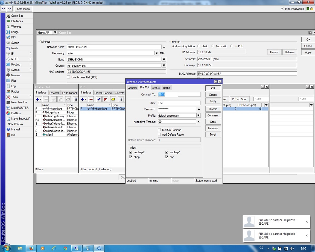Click the Filter funnel icon in PPP window
The image size is (315, 252).
pyautogui.click(x=121, y=99)
